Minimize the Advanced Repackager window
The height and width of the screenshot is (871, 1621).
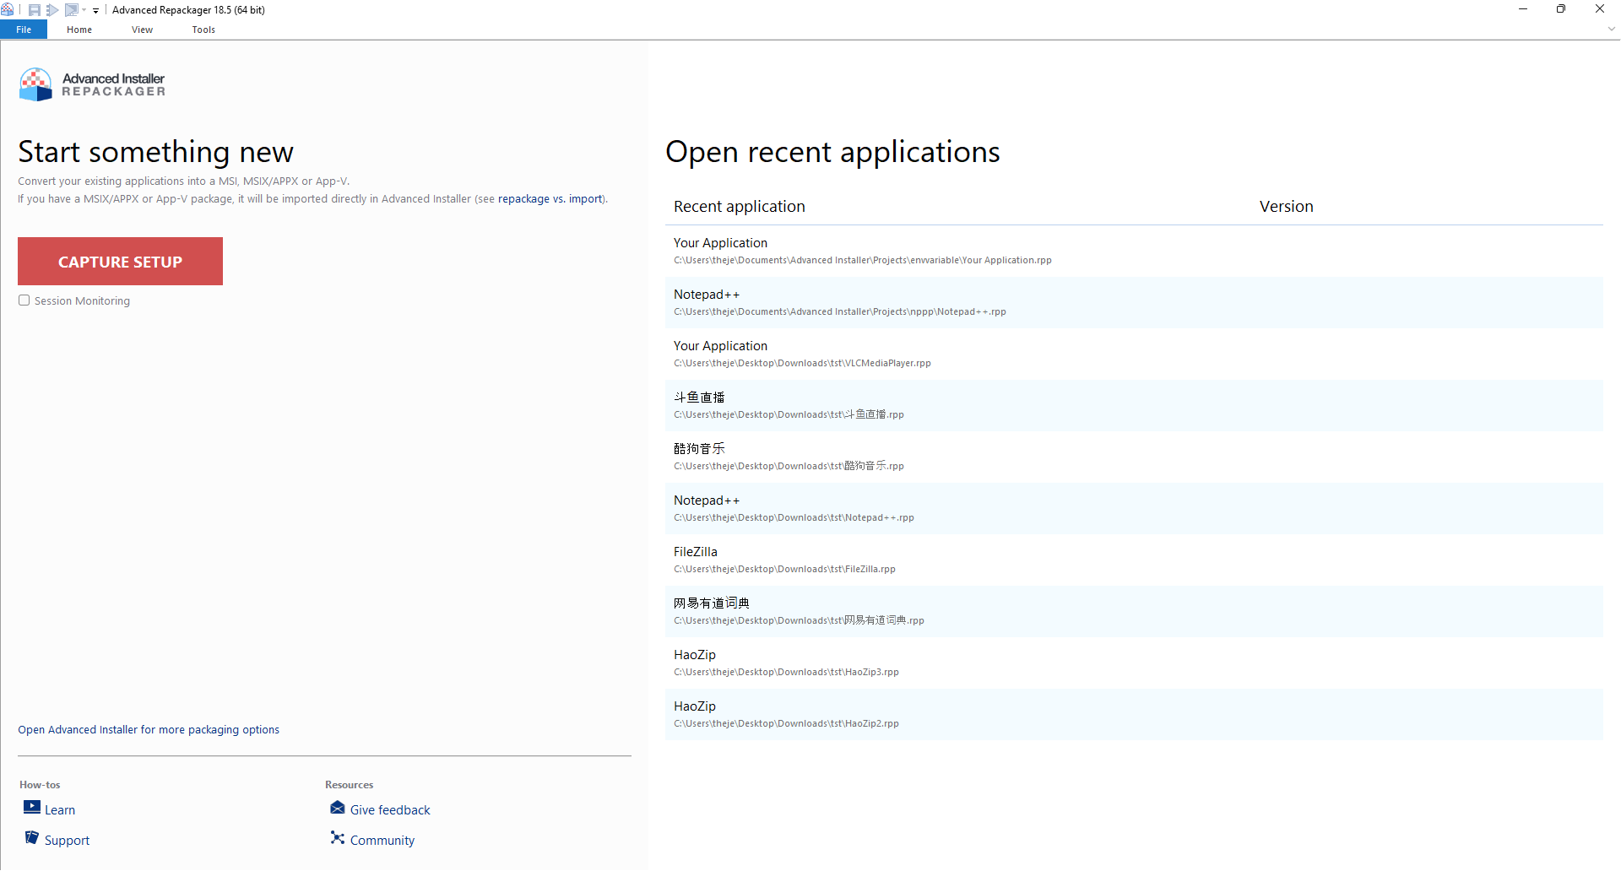1523,9
